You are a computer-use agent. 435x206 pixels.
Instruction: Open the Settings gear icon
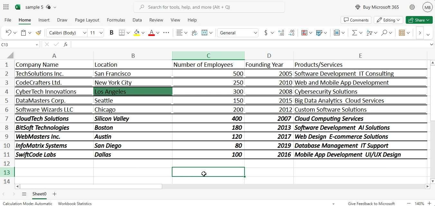(412, 7)
